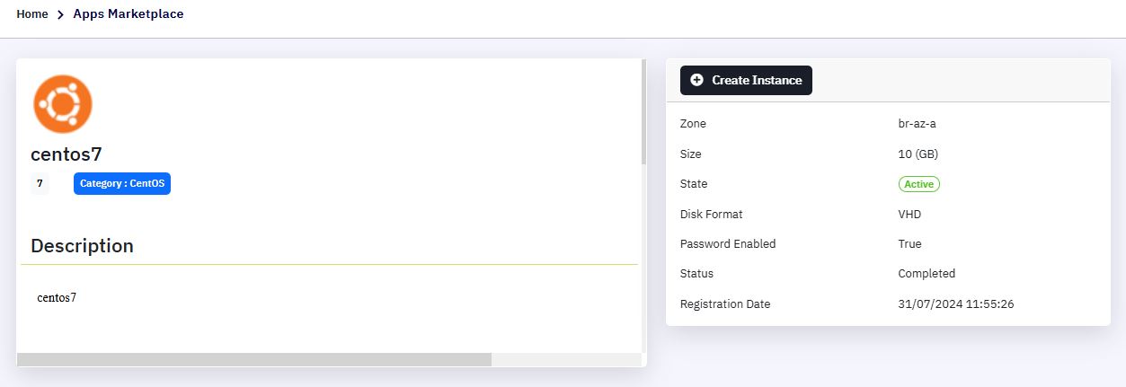Go to Home breadcrumb link
This screenshot has height=387, width=1126.
32,14
